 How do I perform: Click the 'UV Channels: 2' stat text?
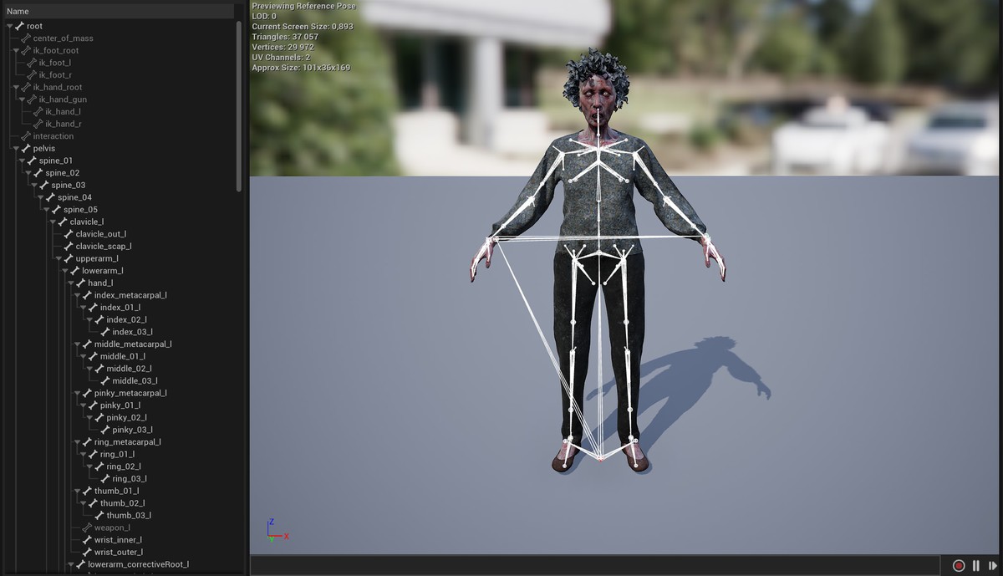[x=281, y=58]
